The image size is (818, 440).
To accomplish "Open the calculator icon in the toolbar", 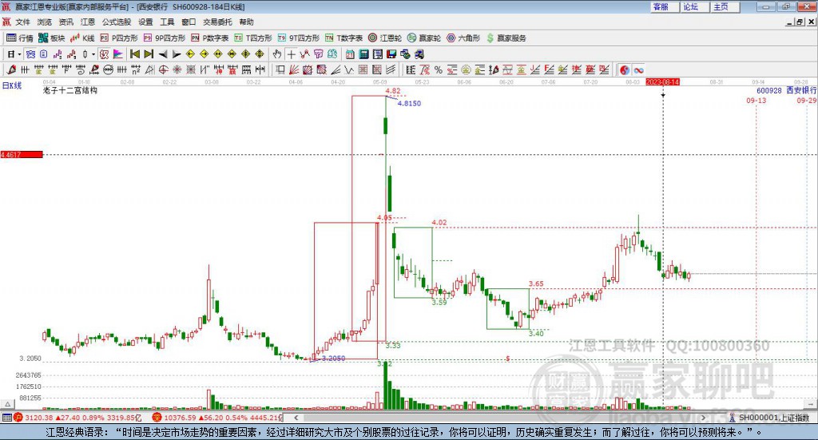I will tap(363, 54).
